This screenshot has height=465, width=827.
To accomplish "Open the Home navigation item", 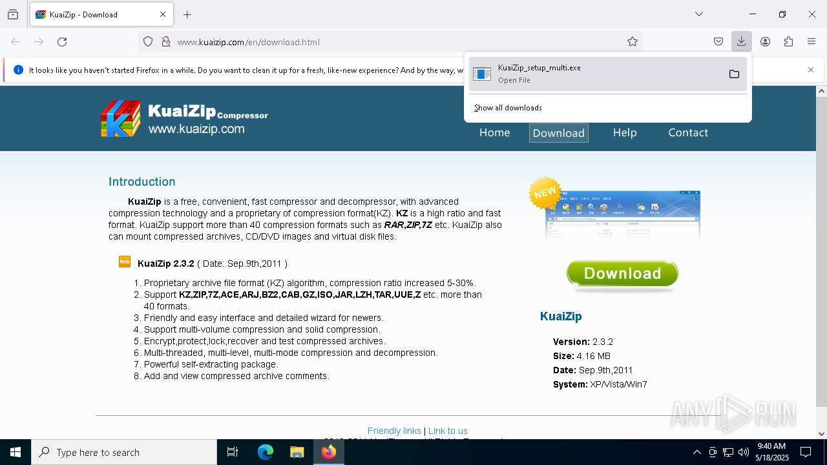I will pyautogui.click(x=495, y=132).
